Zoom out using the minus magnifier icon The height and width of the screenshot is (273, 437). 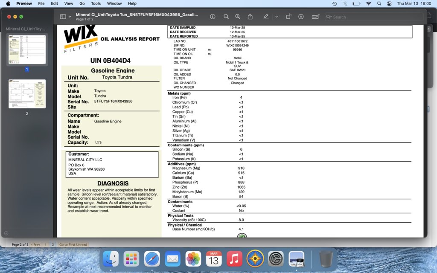click(x=226, y=17)
